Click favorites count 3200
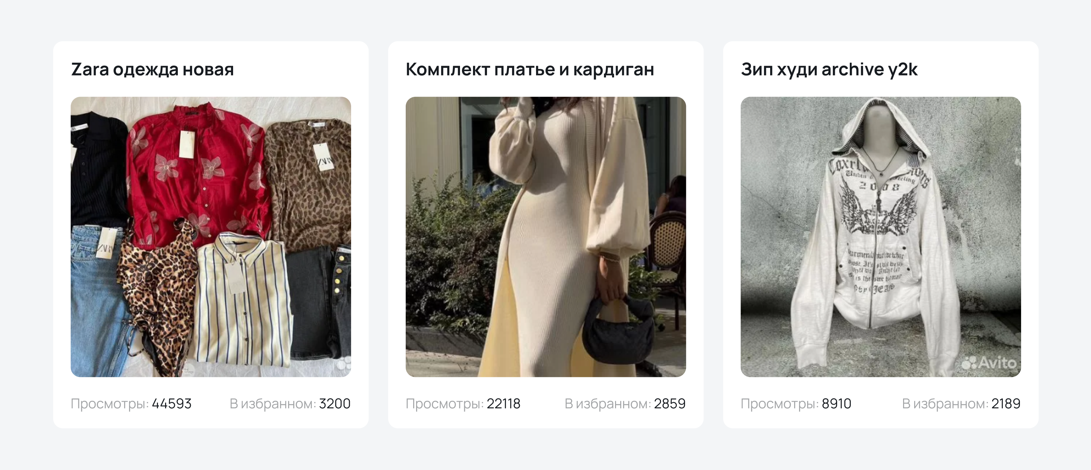The height and width of the screenshot is (470, 1091). click(x=335, y=403)
